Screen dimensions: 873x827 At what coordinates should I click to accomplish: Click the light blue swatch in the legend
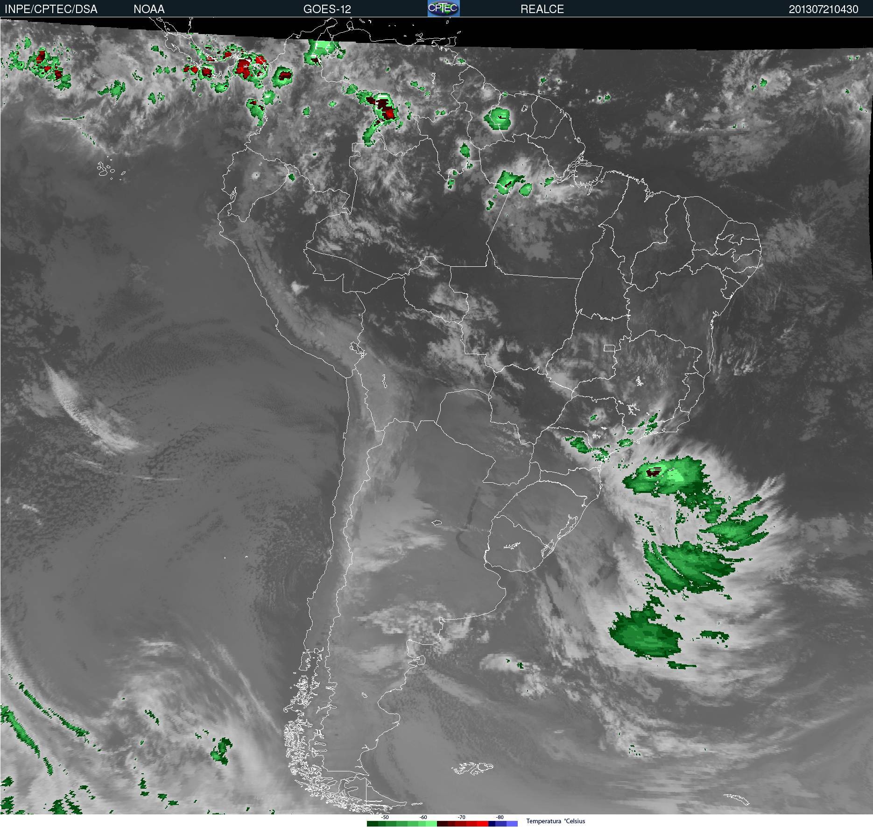[x=512, y=824]
